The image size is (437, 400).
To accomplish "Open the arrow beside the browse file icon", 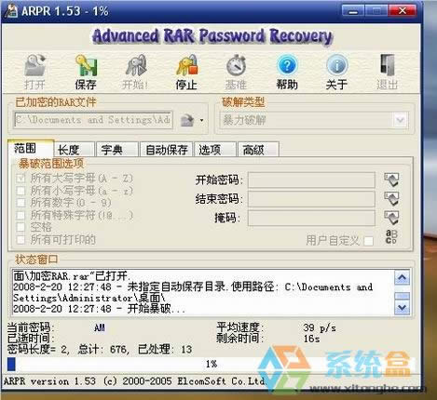I will coord(201,120).
